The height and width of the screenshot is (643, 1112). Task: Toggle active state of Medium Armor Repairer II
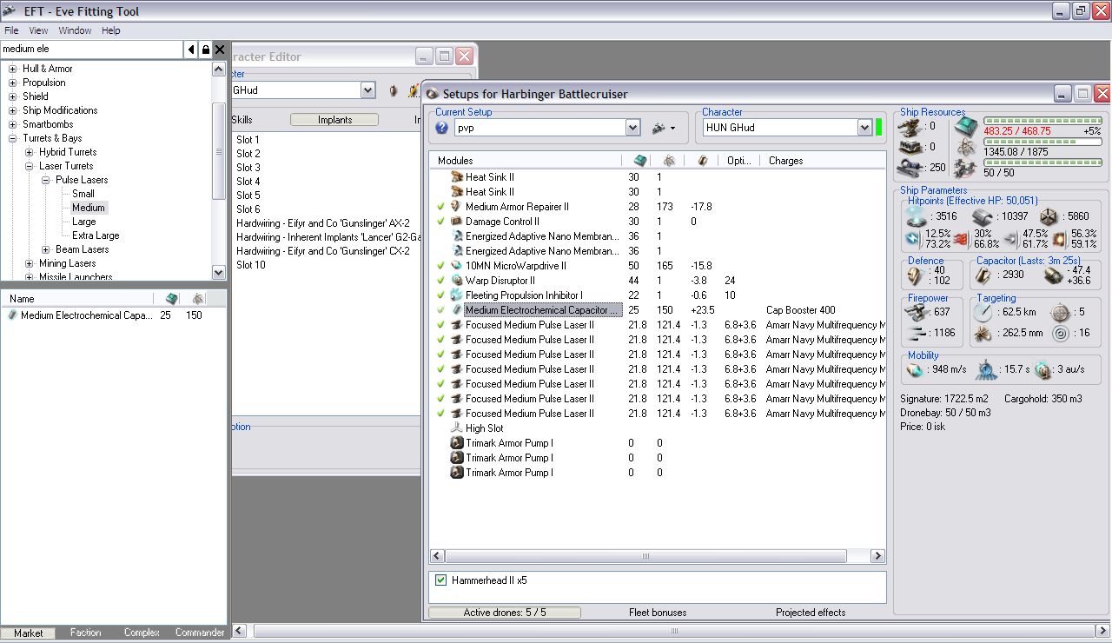coord(441,207)
